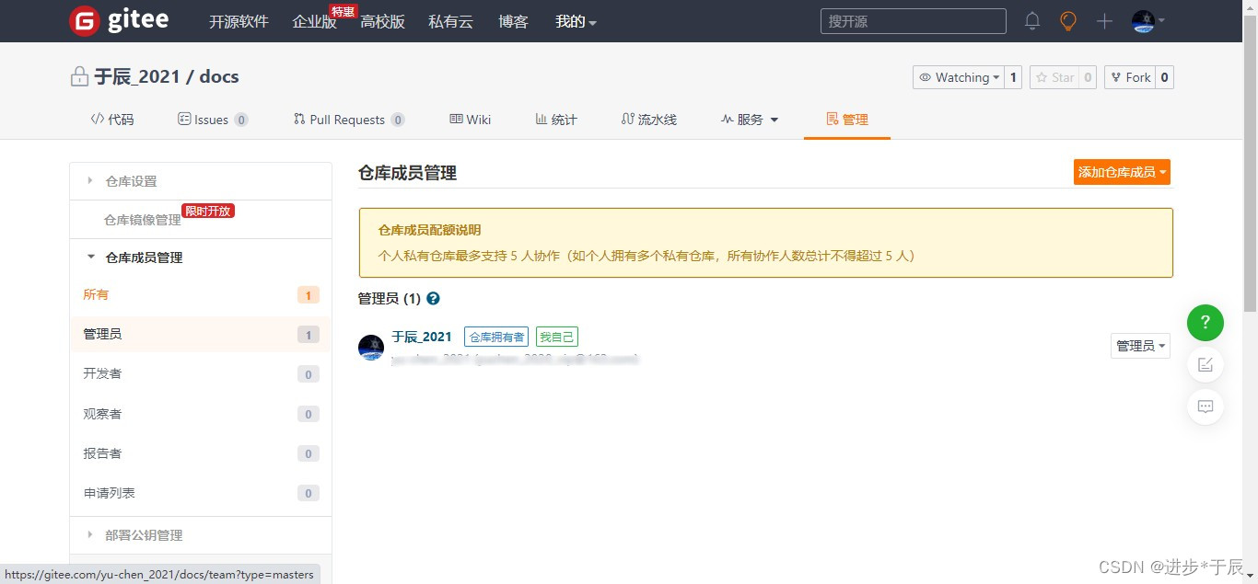Click the green help question mark icon
Viewport: 1258px width, 584px height.
pos(1205,323)
